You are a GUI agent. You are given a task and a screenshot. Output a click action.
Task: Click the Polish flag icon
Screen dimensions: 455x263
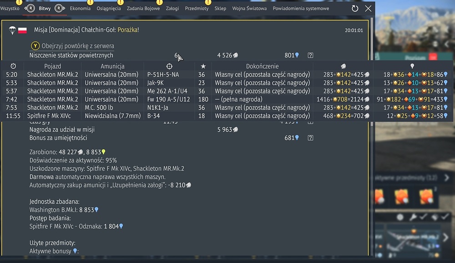[x=22, y=30]
